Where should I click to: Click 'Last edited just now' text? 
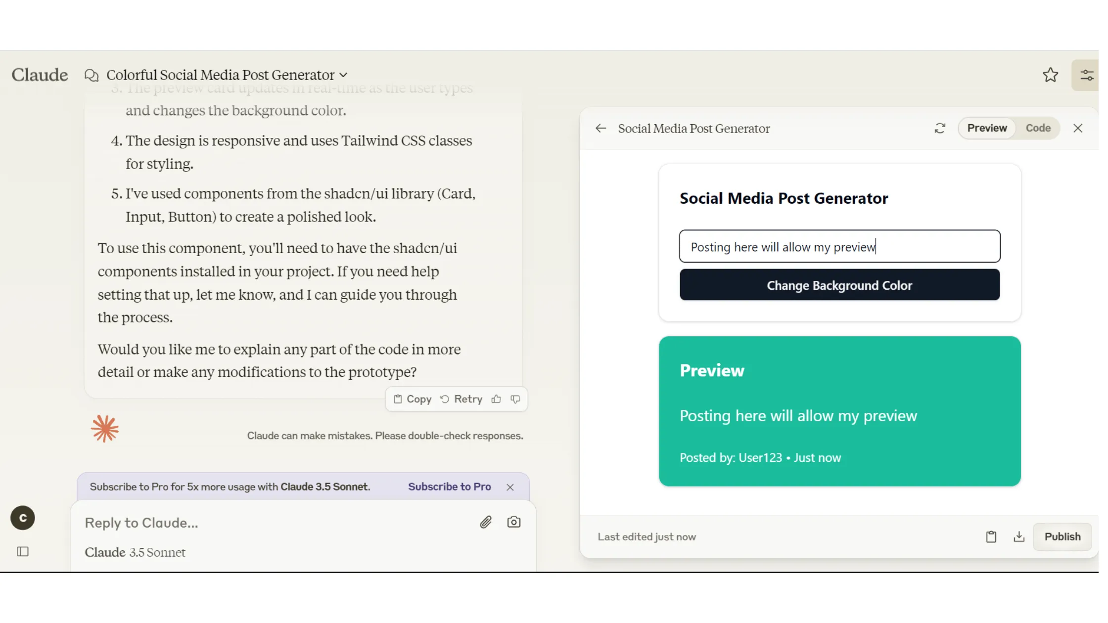coord(646,537)
